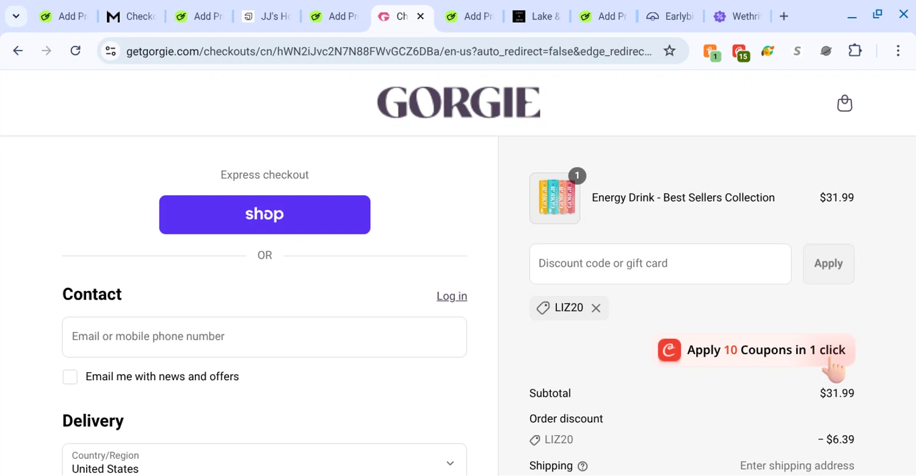This screenshot has width=916, height=476.
Task: Reload the checkout page
Action: point(76,51)
